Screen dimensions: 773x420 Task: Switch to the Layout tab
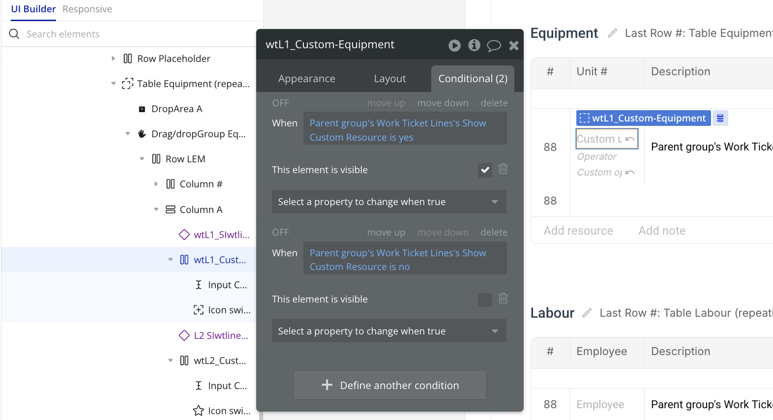389,79
